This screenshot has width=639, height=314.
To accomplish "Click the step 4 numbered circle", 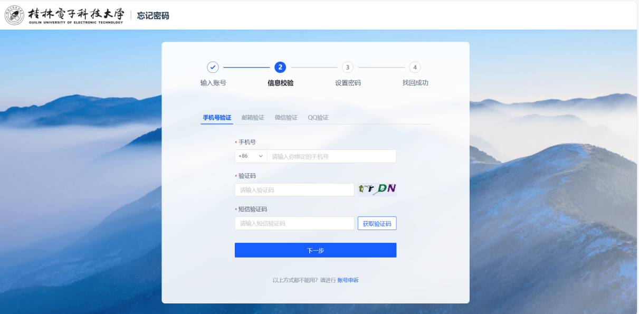I will tap(415, 67).
